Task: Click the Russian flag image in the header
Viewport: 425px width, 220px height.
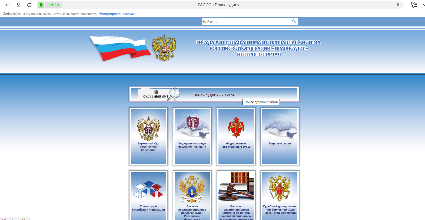Action: [120, 48]
